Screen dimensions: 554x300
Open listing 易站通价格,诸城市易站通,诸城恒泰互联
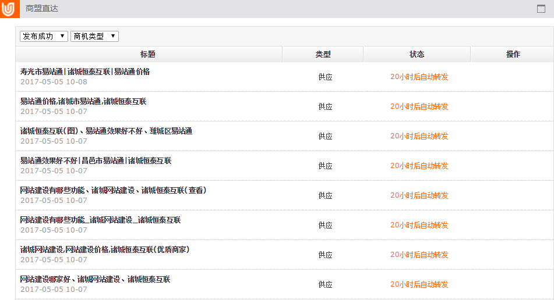click(83, 101)
